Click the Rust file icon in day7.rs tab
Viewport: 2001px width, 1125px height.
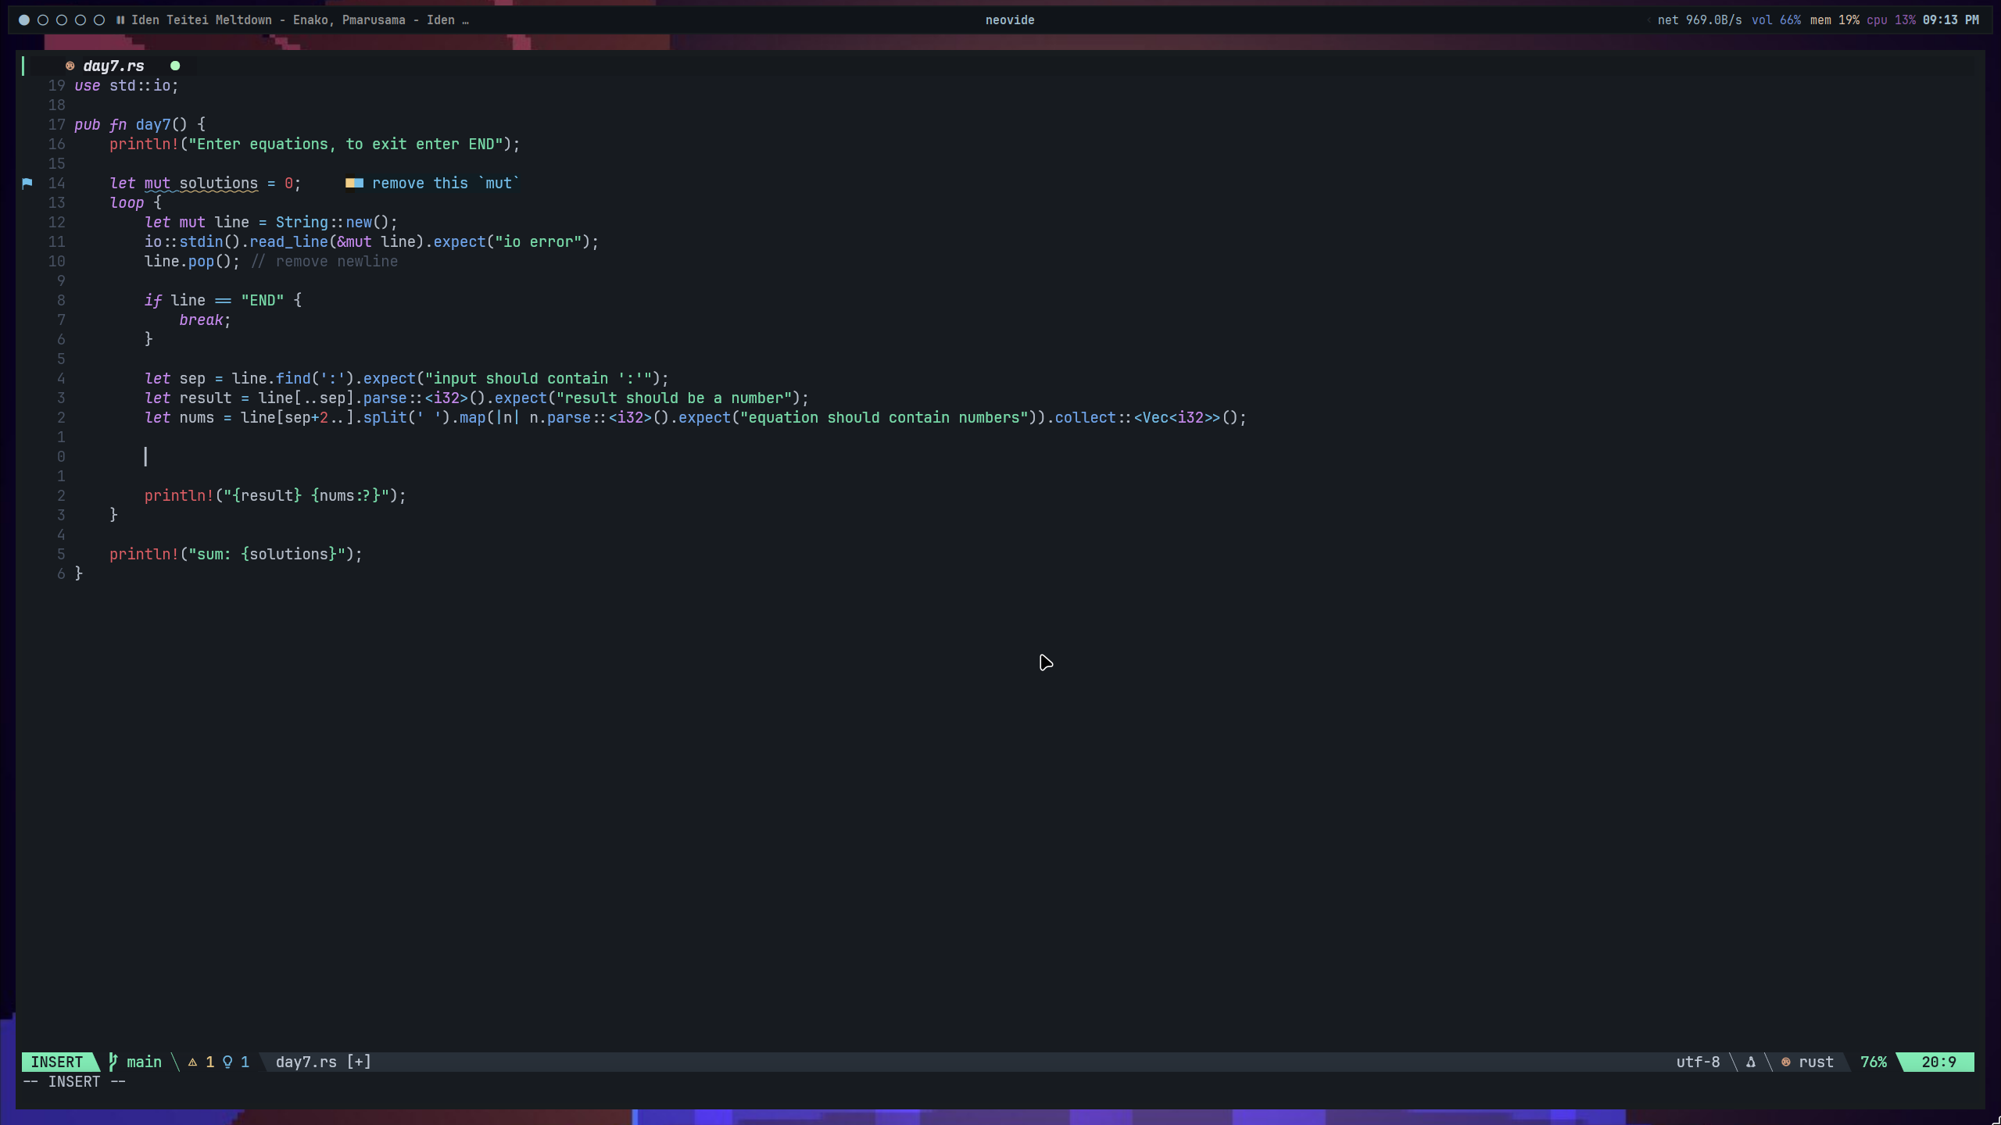tap(70, 66)
